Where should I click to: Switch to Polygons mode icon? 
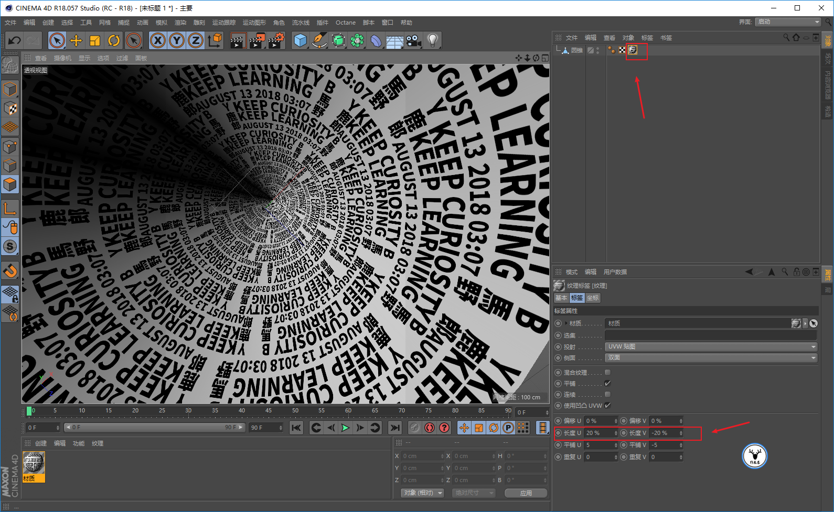point(10,184)
